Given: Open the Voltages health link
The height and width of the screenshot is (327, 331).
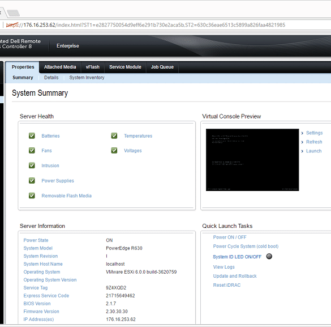Looking at the screenshot, I should coord(133,151).
